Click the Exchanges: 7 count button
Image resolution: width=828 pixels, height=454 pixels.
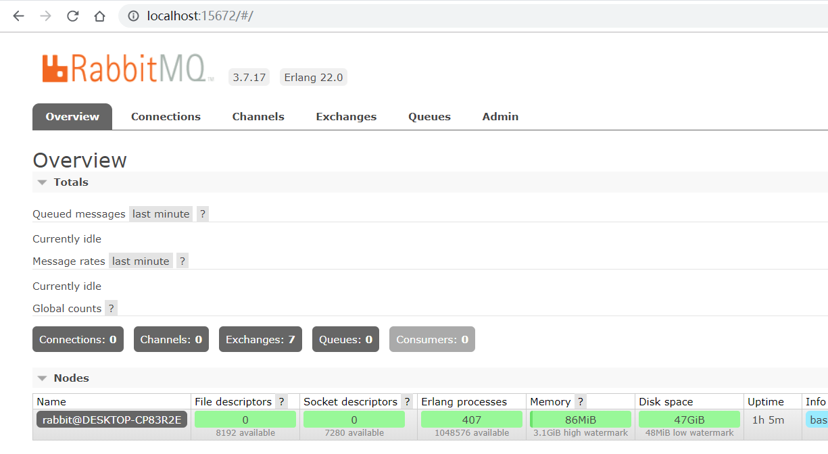[x=260, y=340]
